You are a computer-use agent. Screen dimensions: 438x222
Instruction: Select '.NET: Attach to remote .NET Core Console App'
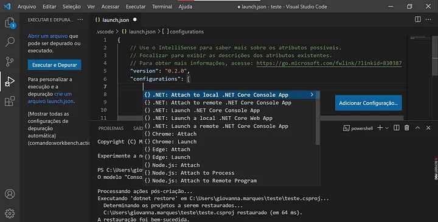tap(229, 102)
